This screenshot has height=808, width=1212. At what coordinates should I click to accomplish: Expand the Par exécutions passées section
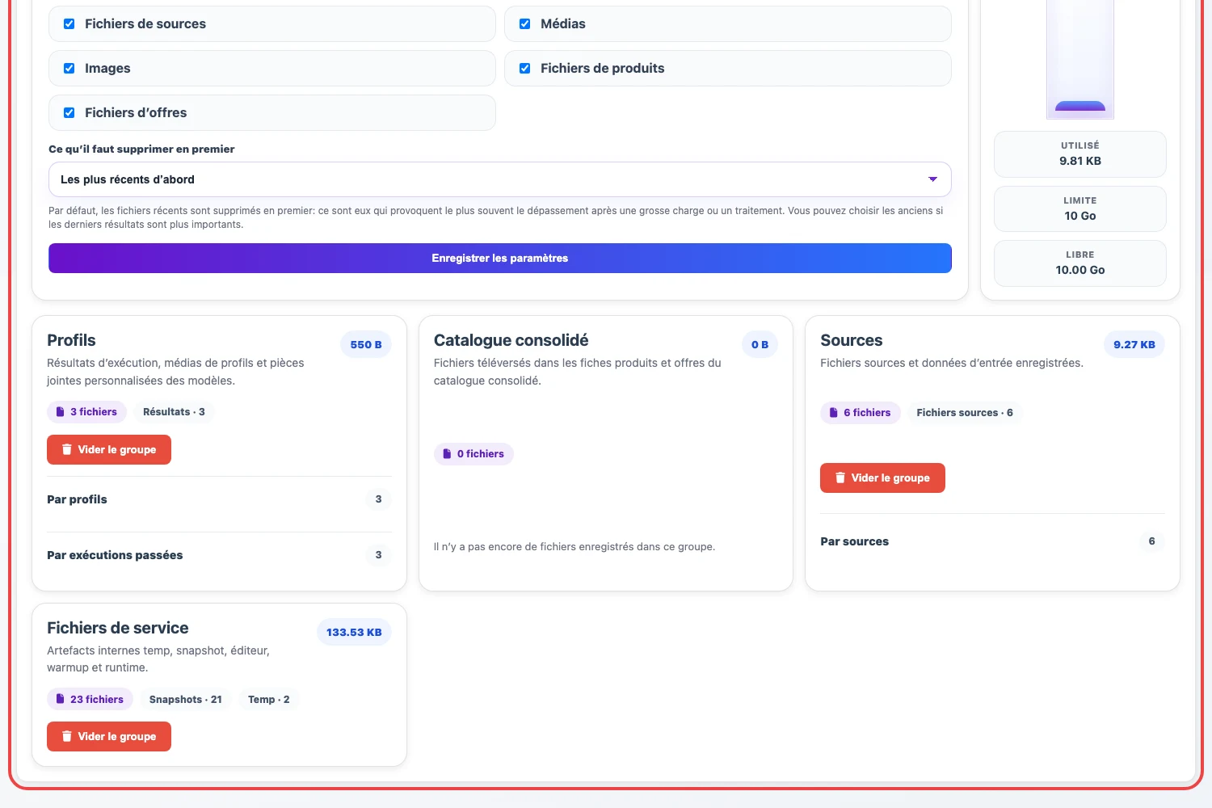(219, 555)
